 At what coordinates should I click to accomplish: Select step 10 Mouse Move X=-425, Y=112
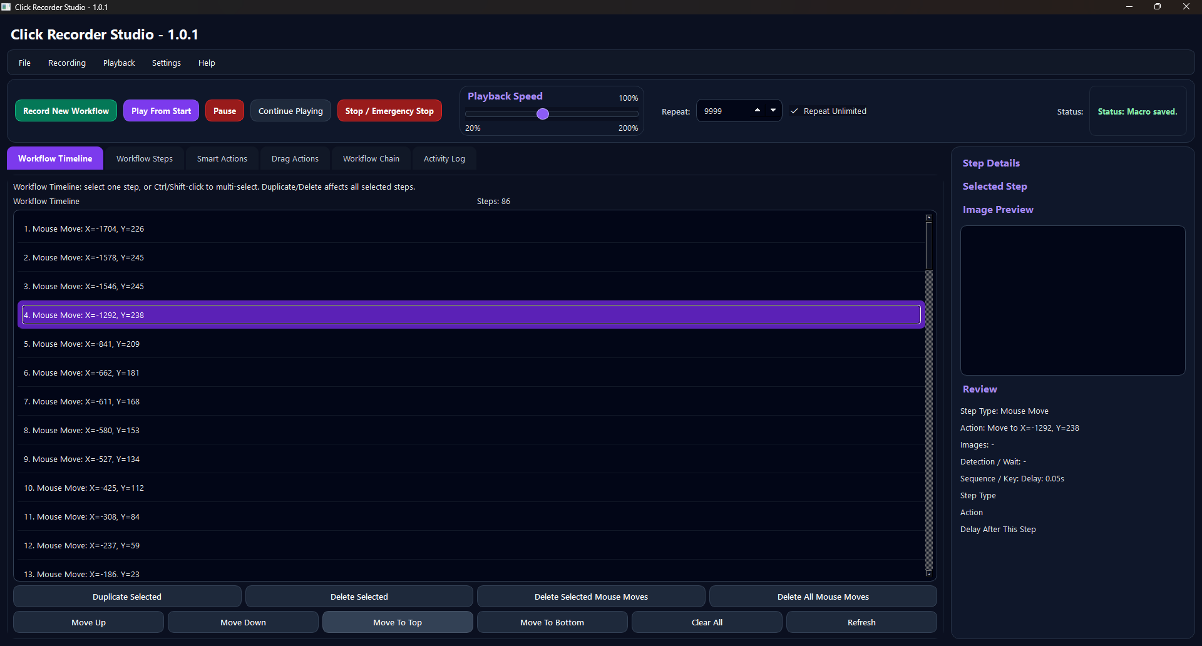pyautogui.click(x=471, y=488)
